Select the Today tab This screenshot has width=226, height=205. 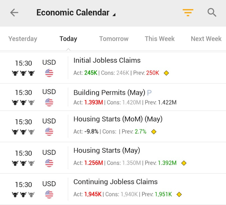(x=68, y=39)
